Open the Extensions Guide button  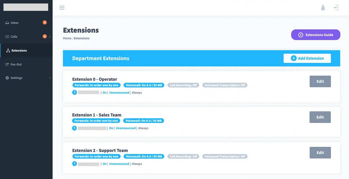[x=315, y=35]
